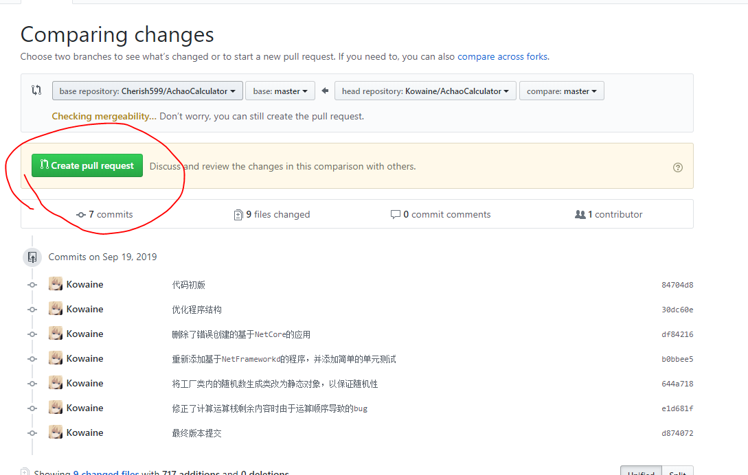Open commit hash 30dc60e
This screenshot has height=475, width=748.
pos(677,310)
